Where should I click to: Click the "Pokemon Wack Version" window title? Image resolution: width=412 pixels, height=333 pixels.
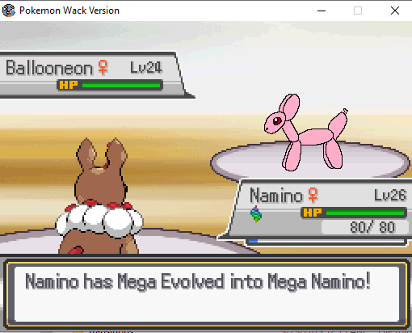coord(69,11)
